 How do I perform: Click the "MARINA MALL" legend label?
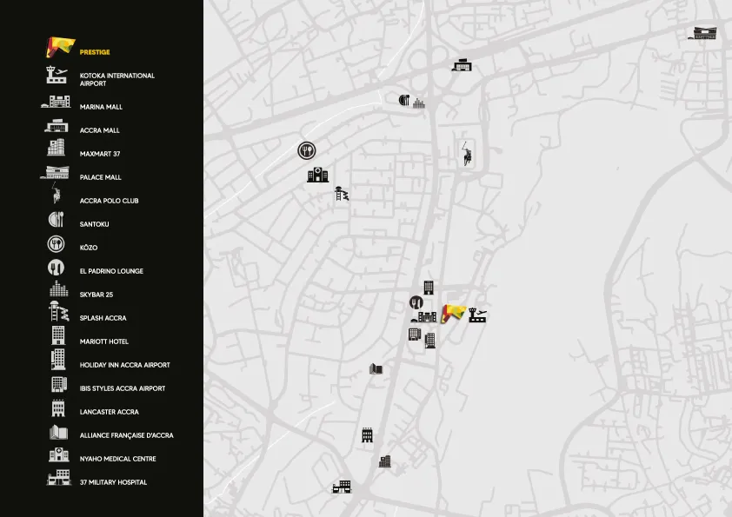point(101,107)
